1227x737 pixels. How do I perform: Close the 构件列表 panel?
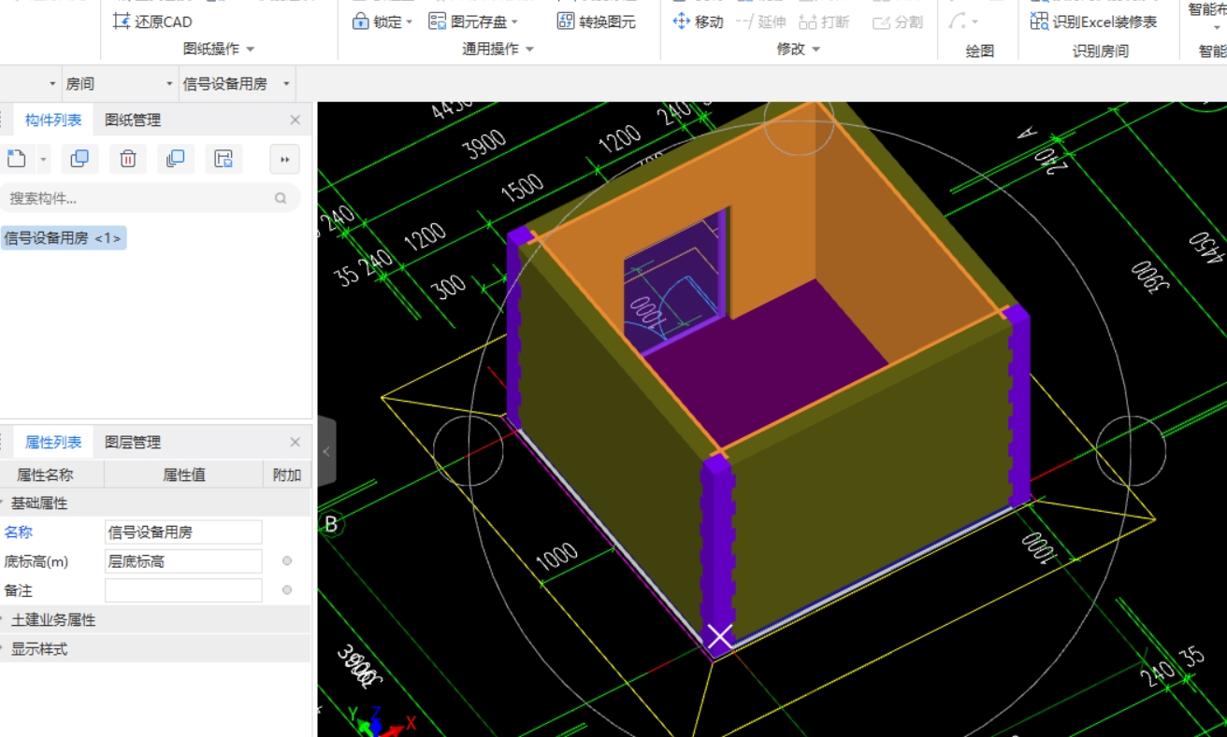pos(296,120)
